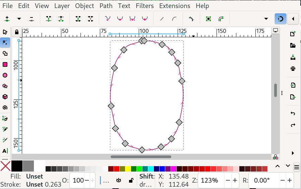Select the Star polygon tool
This screenshot has width=301, height=189.
point(5,86)
